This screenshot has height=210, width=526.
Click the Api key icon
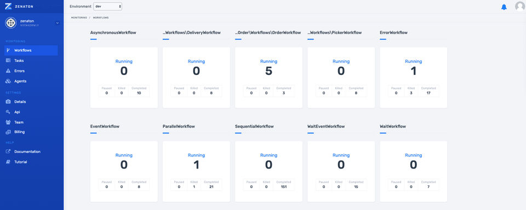(x=8, y=112)
